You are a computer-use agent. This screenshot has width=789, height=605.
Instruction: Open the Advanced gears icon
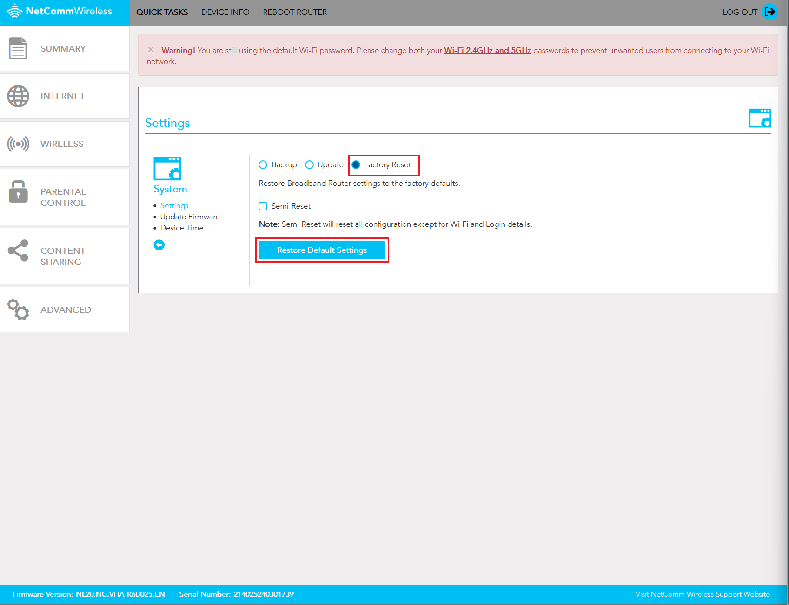tap(17, 309)
